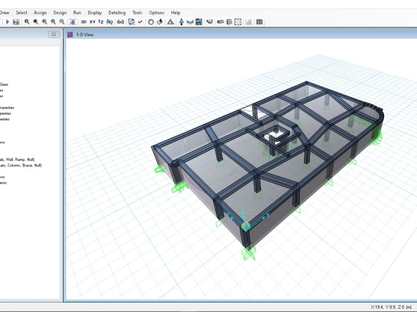Open the Select menu
The image size is (417, 312).
pos(22,12)
